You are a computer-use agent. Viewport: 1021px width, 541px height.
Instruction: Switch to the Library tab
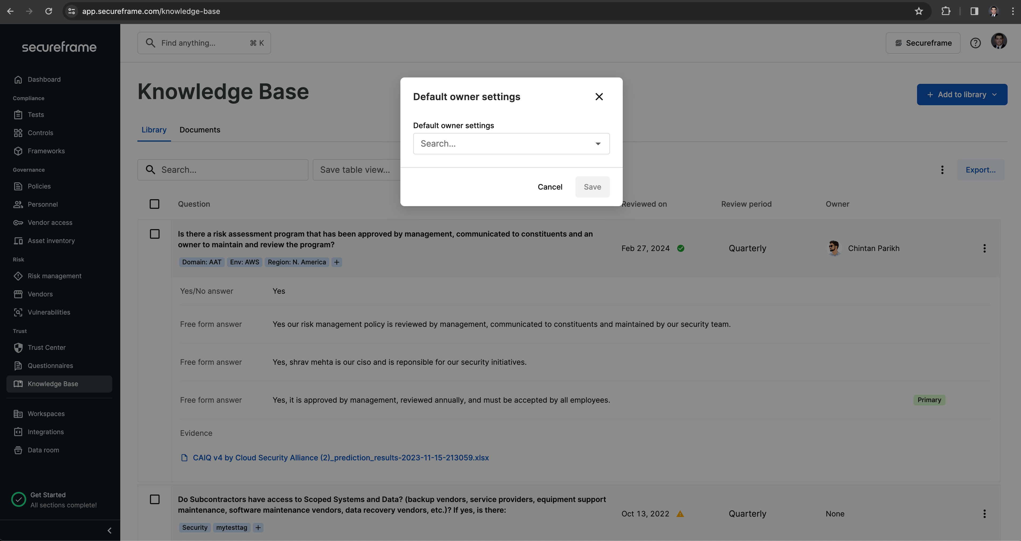[154, 130]
